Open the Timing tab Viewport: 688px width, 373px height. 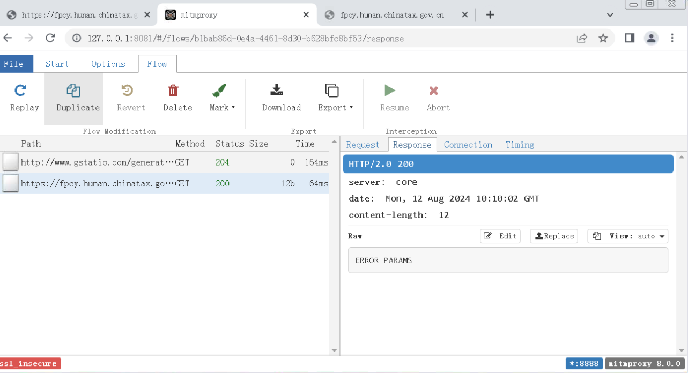[x=520, y=145]
